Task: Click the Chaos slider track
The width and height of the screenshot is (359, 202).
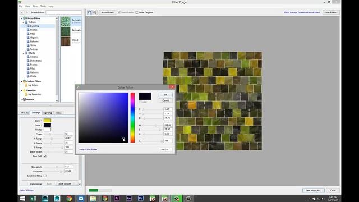Action: click(53, 134)
